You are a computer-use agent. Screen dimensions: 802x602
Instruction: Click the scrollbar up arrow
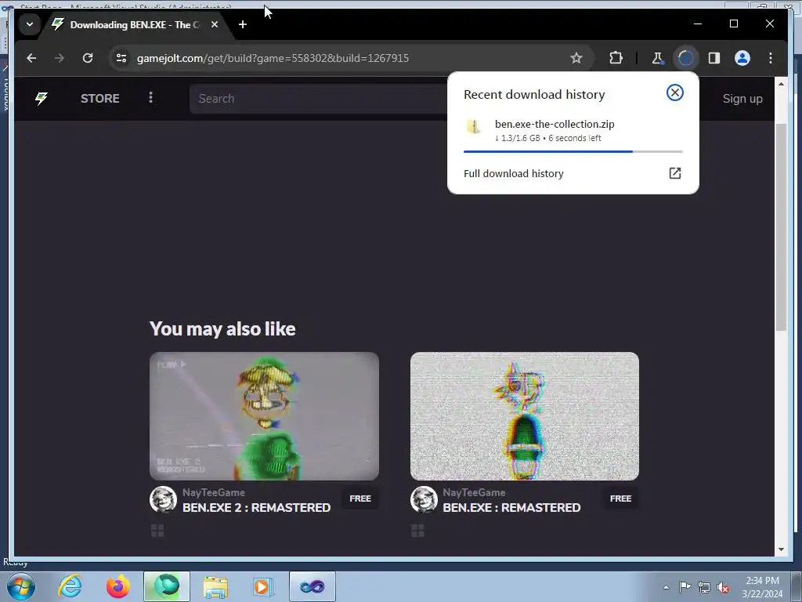pyautogui.click(x=781, y=83)
